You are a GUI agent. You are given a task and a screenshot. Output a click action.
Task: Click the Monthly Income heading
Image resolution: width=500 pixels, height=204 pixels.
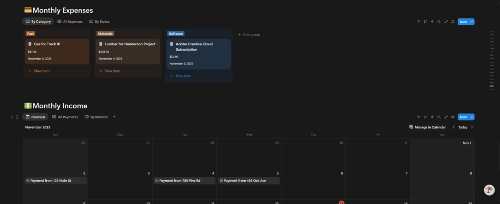(x=60, y=106)
